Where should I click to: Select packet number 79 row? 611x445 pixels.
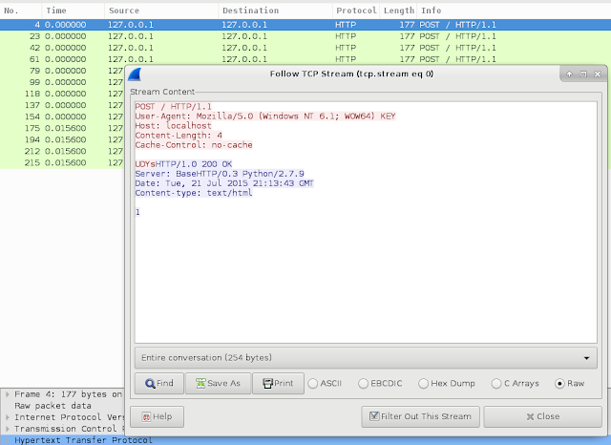pos(62,71)
